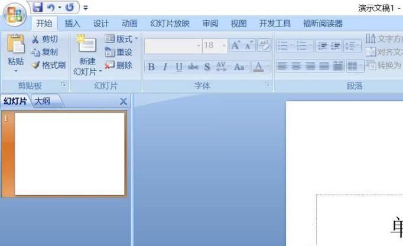This screenshot has height=246, width=403.
Task: Open the 插入 ribbon tab
Action: (73, 24)
